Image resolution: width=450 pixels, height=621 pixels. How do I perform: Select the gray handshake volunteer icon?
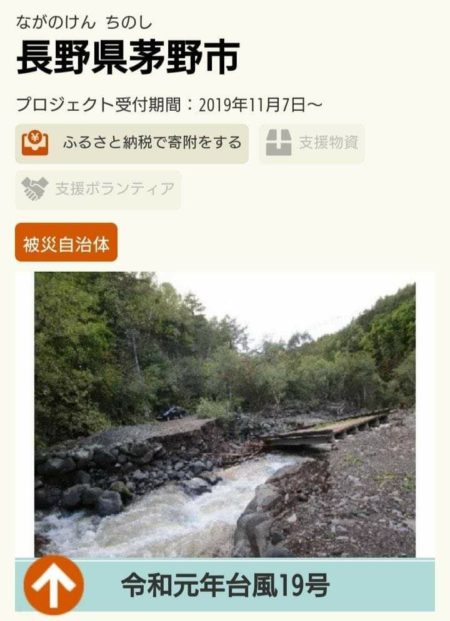tap(35, 189)
